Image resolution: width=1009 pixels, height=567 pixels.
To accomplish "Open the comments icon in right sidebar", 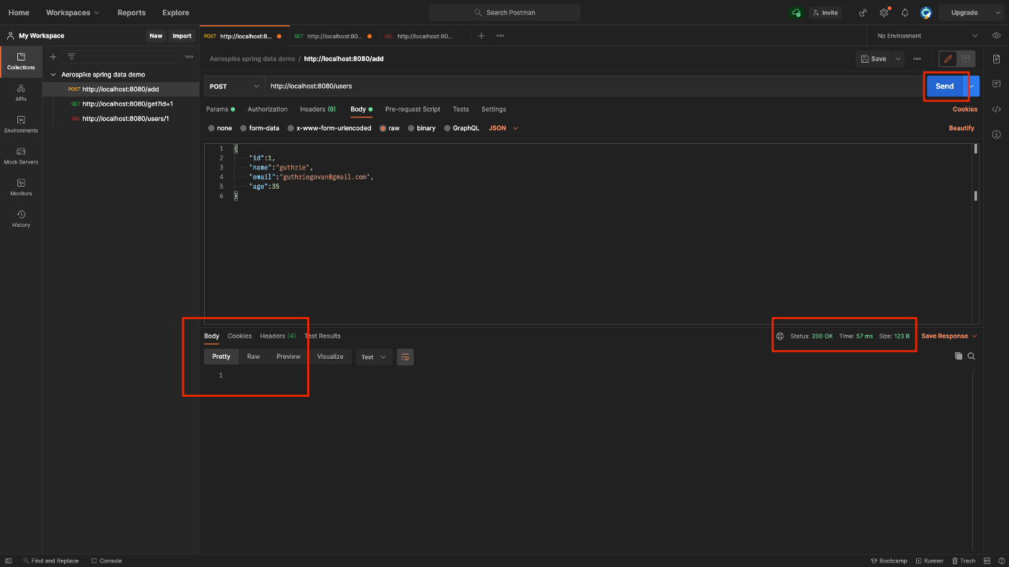I will coord(996,84).
